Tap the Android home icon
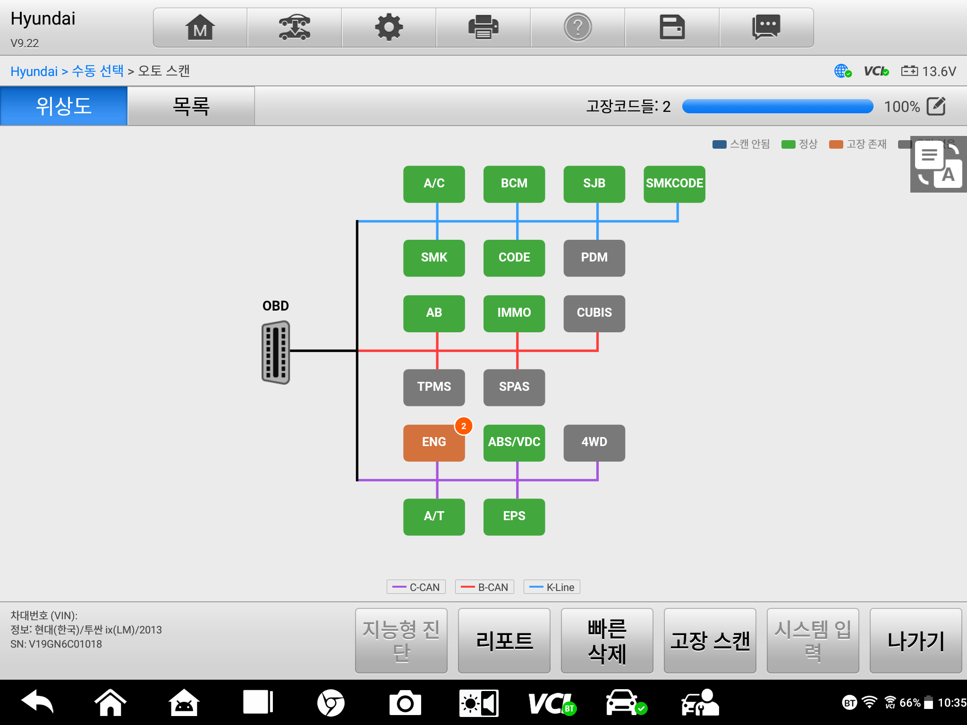Viewport: 967px width, 725px height. [110, 703]
